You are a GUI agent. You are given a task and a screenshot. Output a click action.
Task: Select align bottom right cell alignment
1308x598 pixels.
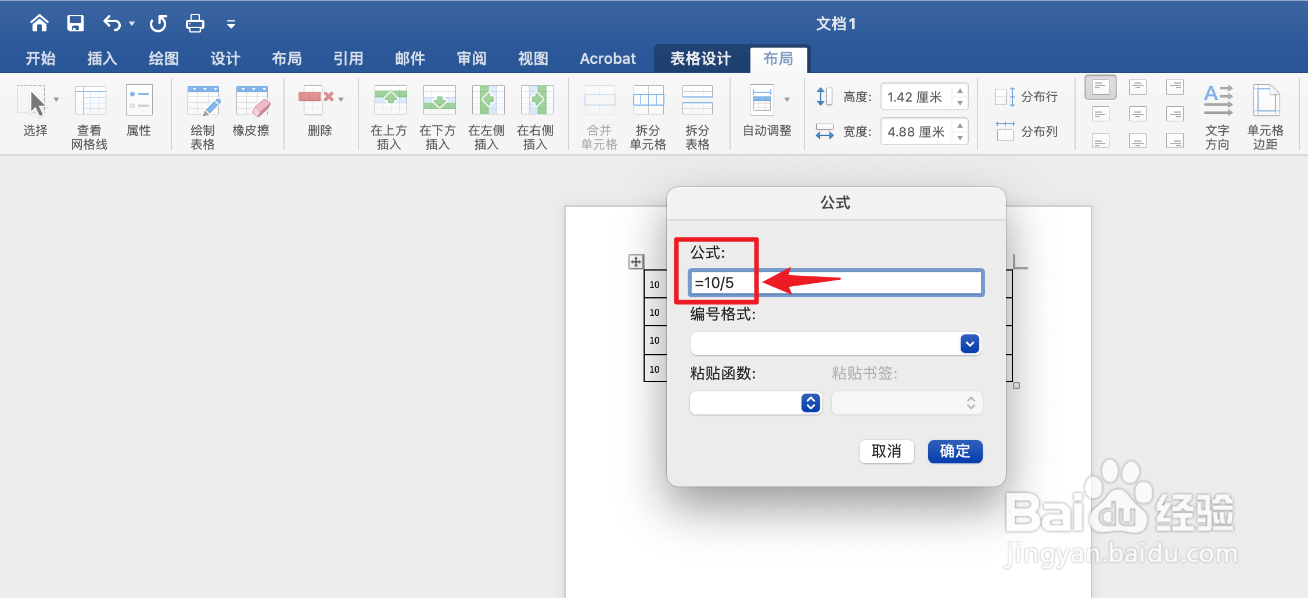tap(1175, 141)
